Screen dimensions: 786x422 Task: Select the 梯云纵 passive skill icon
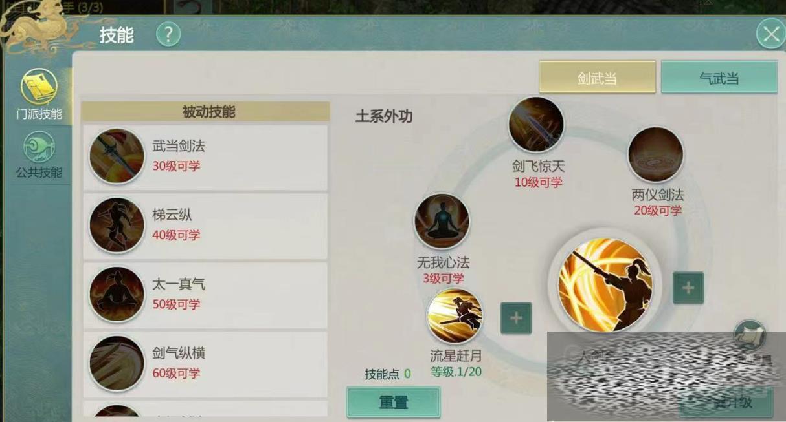(117, 225)
